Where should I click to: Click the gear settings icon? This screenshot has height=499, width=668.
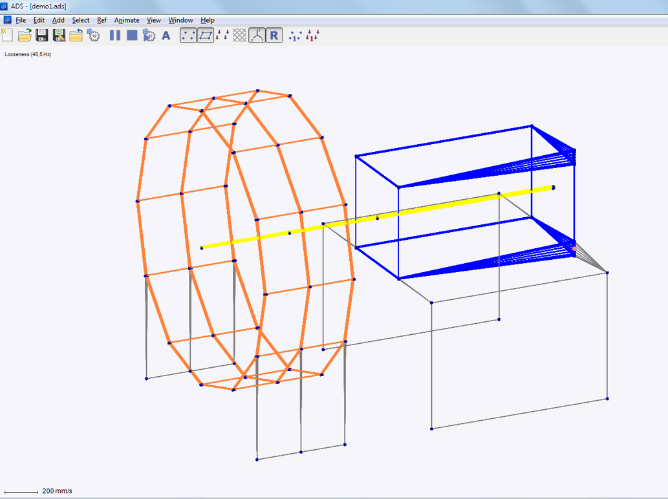pos(94,36)
